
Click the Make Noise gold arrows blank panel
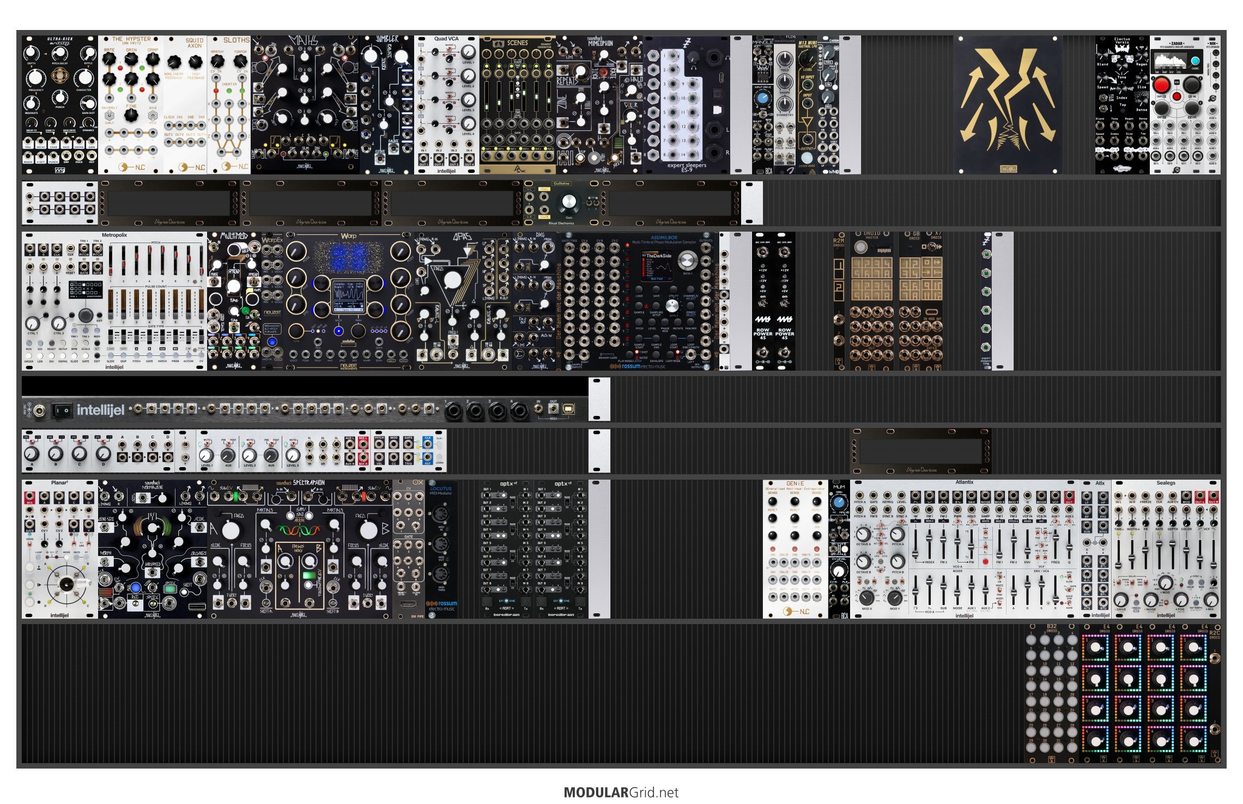[x=1008, y=105]
